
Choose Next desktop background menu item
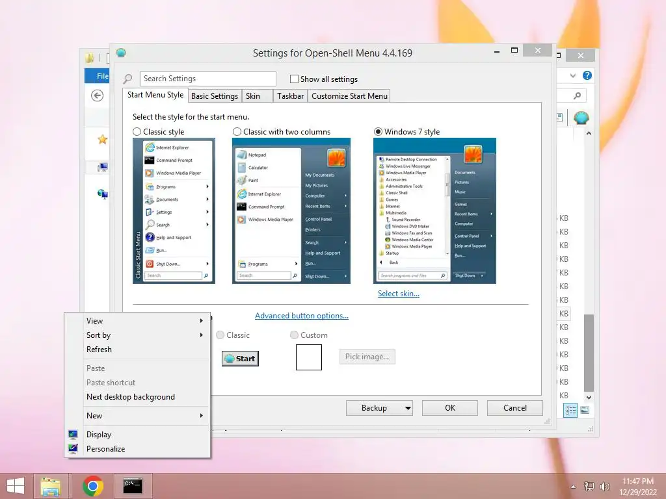(138, 397)
